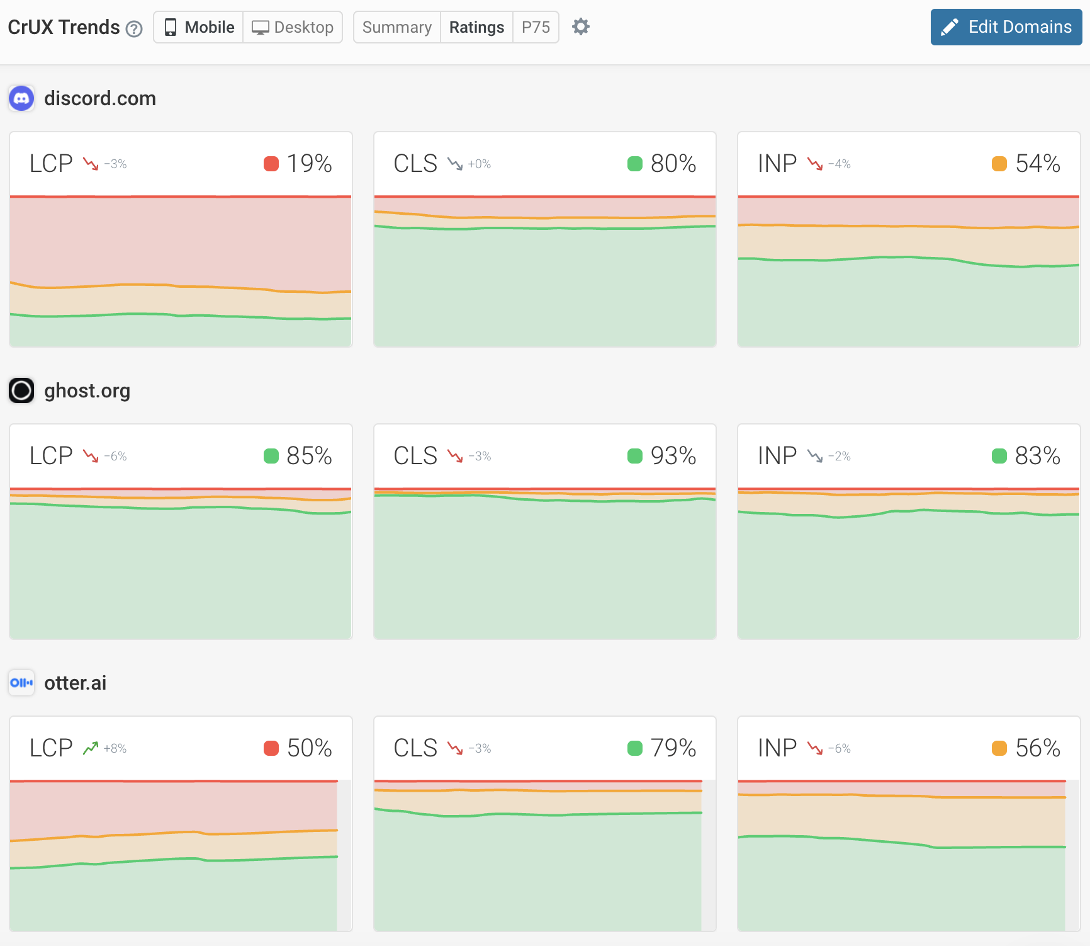Image resolution: width=1090 pixels, height=946 pixels.
Task: Click discord.com CLS ratings chart
Action: 545,271
